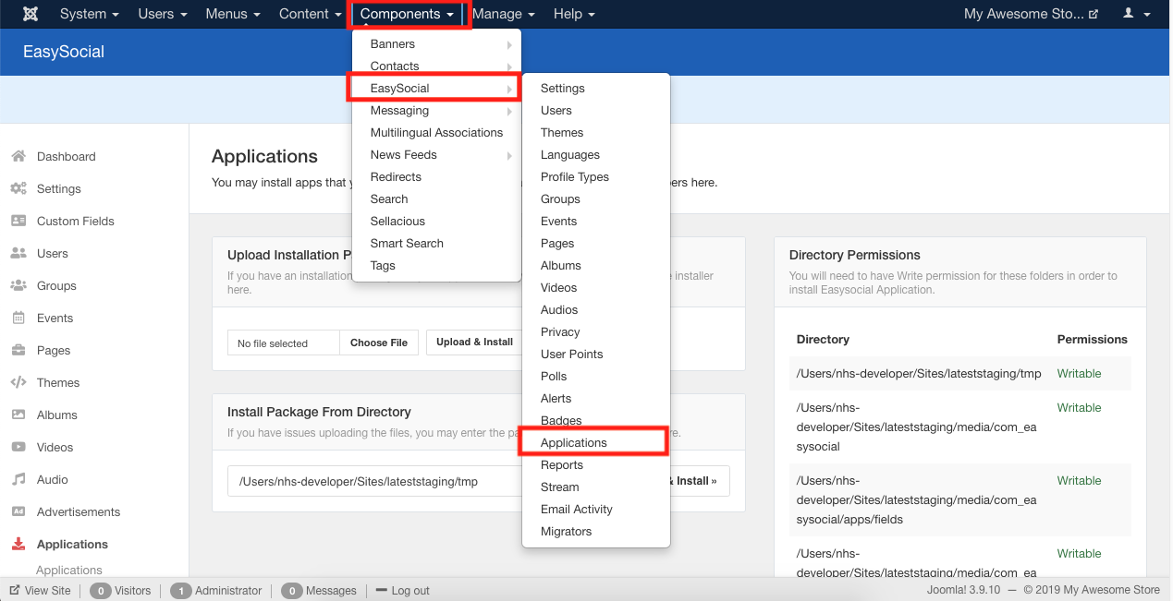The width and height of the screenshot is (1173, 601).
Task: Click the Choose File button
Action: tap(378, 343)
